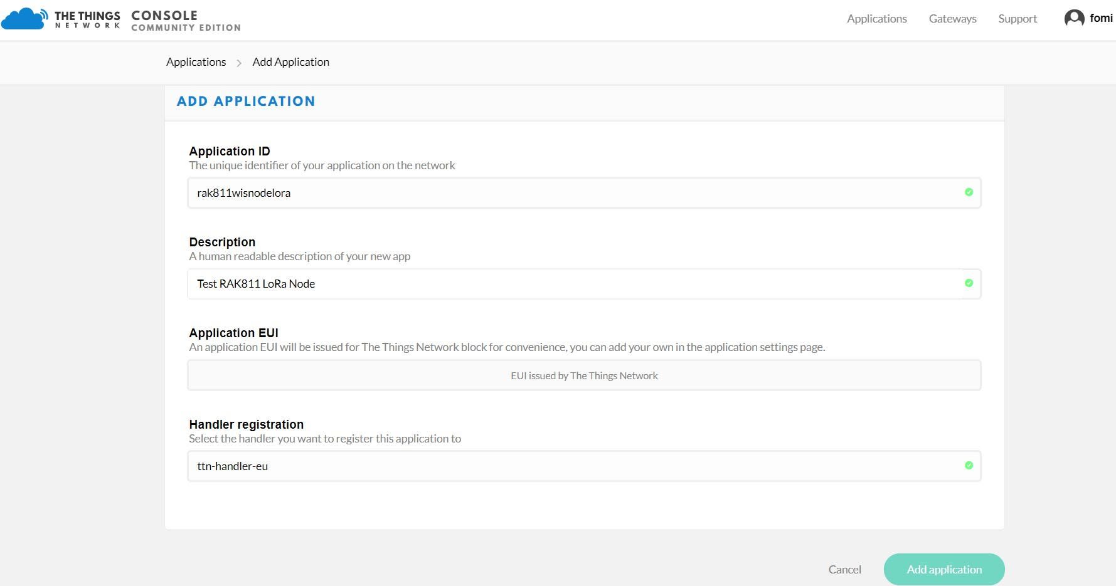Open Gateways in top navigation

point(952,19)
